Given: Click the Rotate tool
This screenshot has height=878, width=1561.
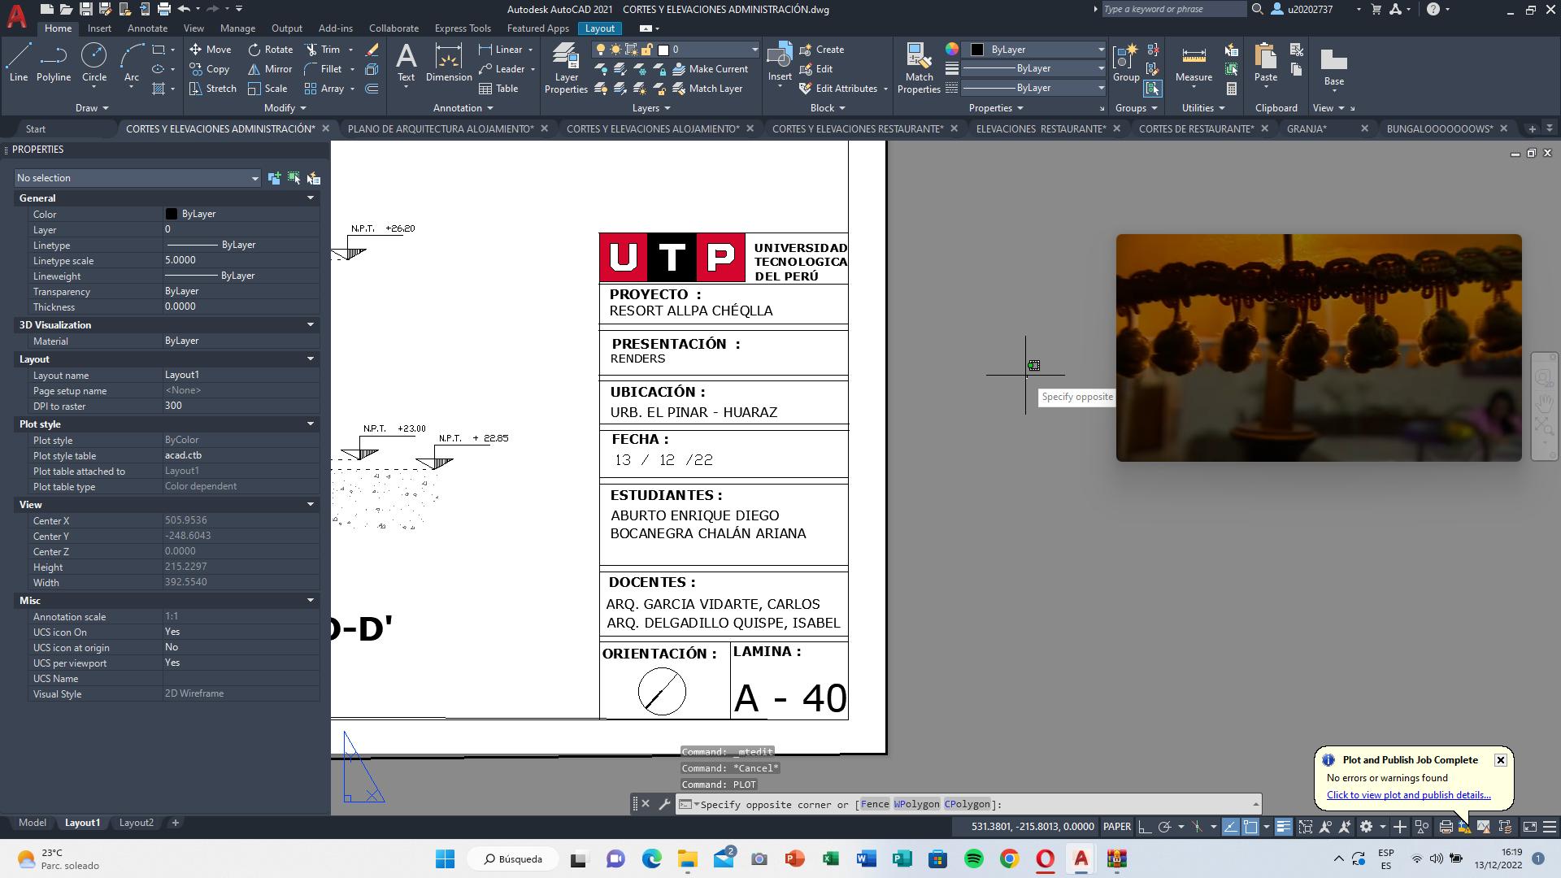Looking at the screenshot, I should (x=271, y=50).
